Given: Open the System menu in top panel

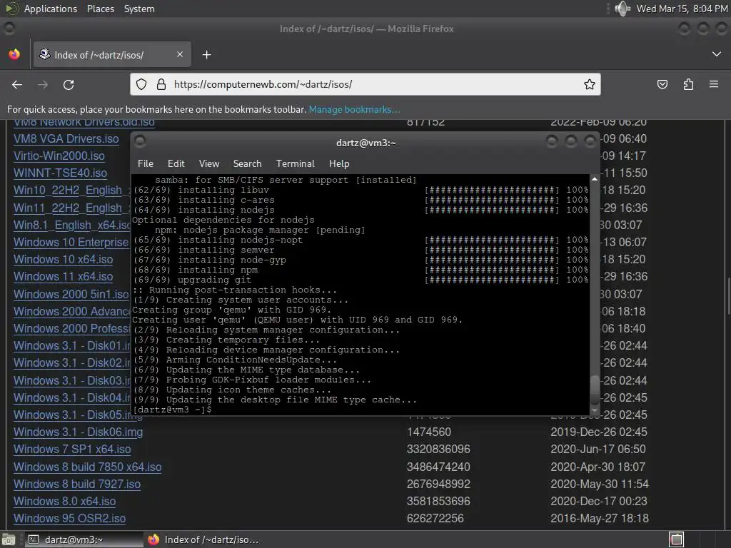Looking at the screenshot, I should pyautogui.click(x=139, y=9).
